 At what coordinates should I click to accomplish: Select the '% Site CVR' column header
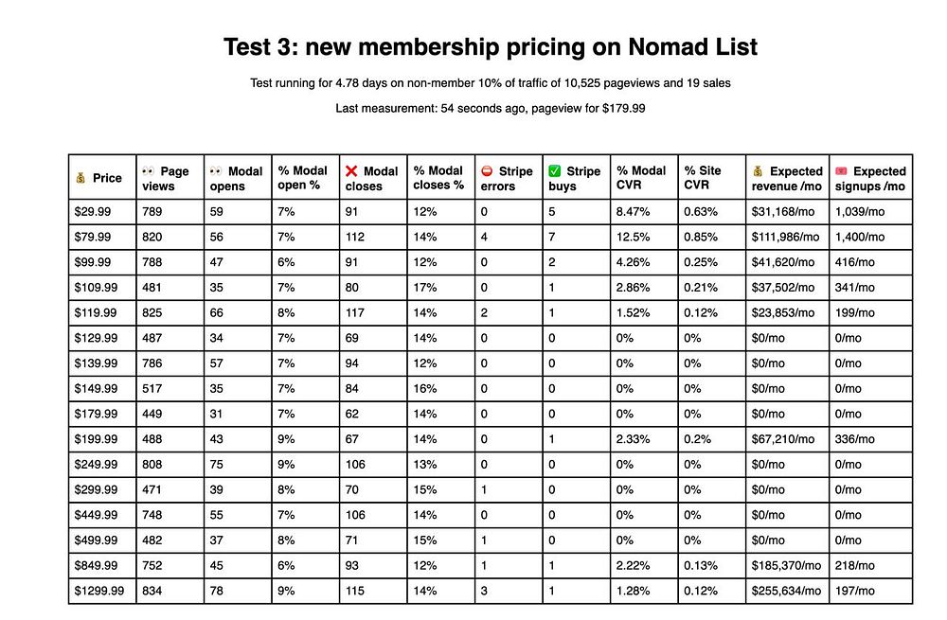[704, 178]
